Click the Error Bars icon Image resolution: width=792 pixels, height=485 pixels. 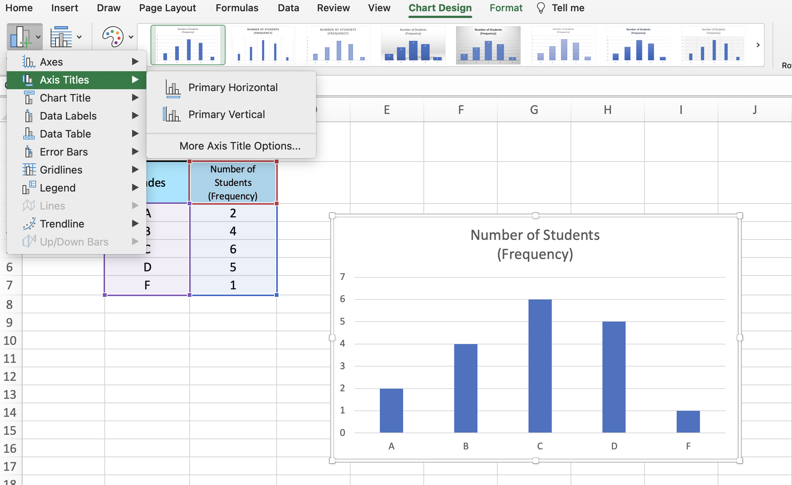[29, 151]
